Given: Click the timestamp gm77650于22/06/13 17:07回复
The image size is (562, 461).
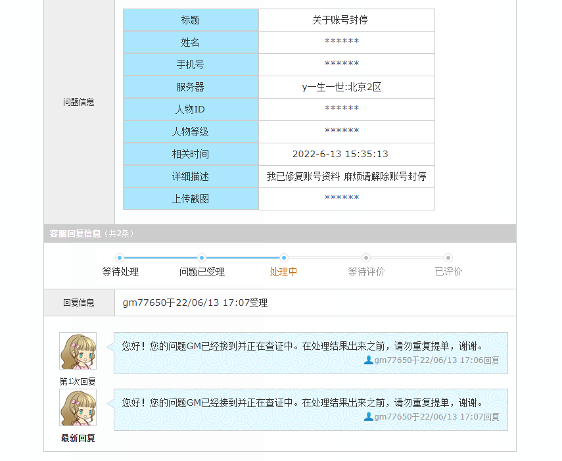Looking at the screenshot, I should (437, 417).
